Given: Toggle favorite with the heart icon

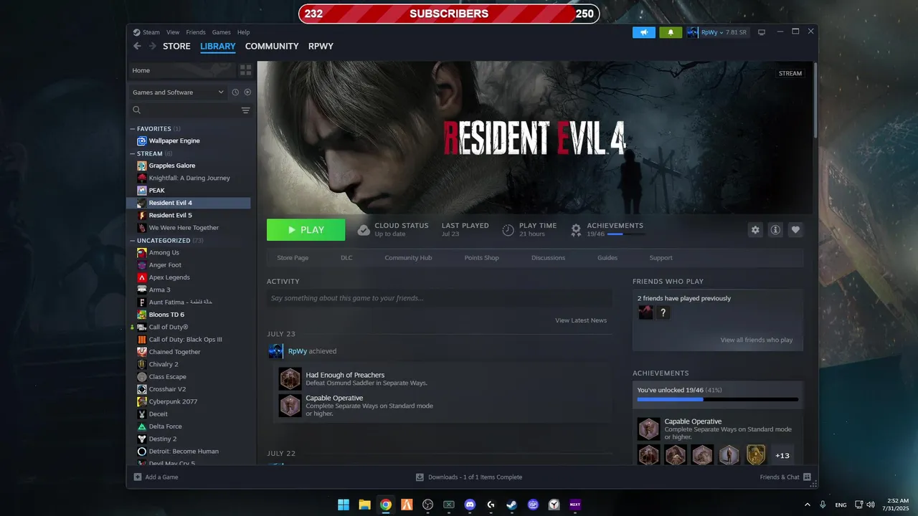Looking at the screenshot, I should [x=795, y=230].
